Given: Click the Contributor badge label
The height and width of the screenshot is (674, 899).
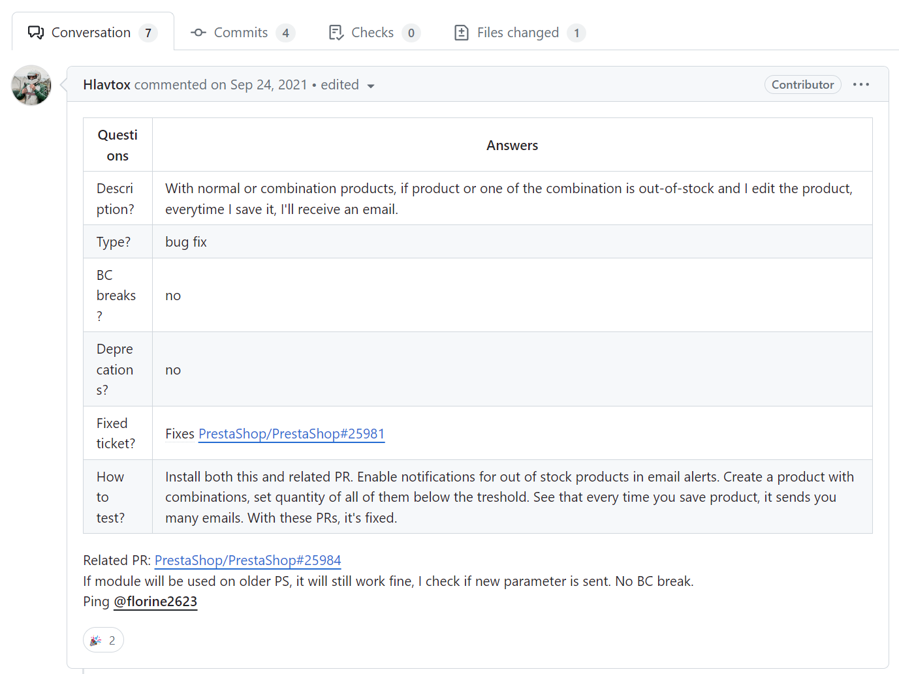Looking at the screenshot, I should (802, 85).
